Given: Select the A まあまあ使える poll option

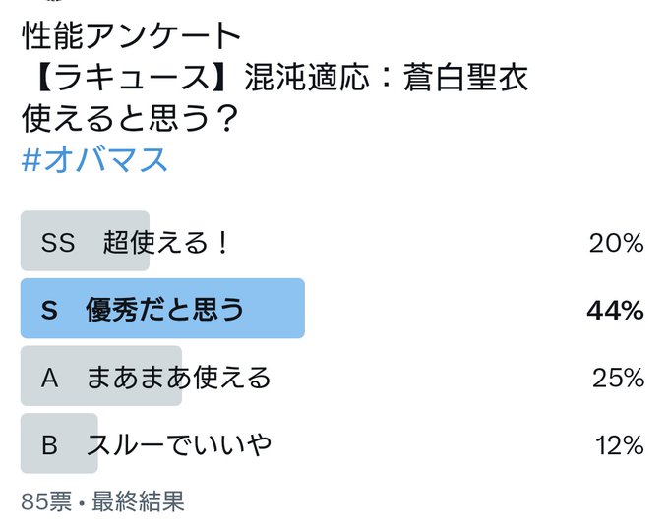Looking at the screenshot, I should pos(333,376).
